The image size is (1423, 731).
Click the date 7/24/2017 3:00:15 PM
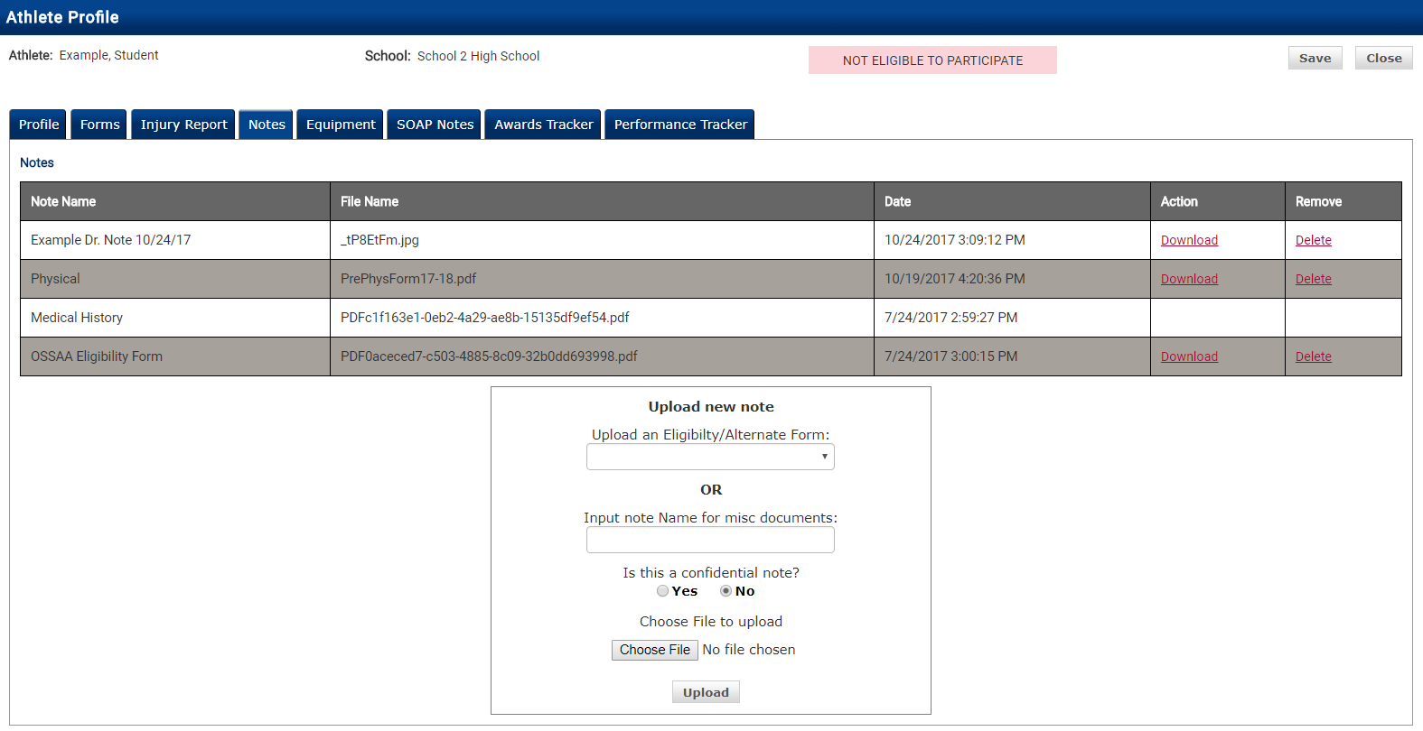click(x=950, y=356)
